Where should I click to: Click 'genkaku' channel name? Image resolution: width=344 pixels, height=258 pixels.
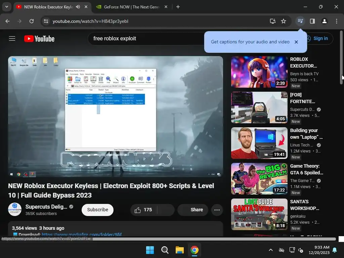coord(298,216)
